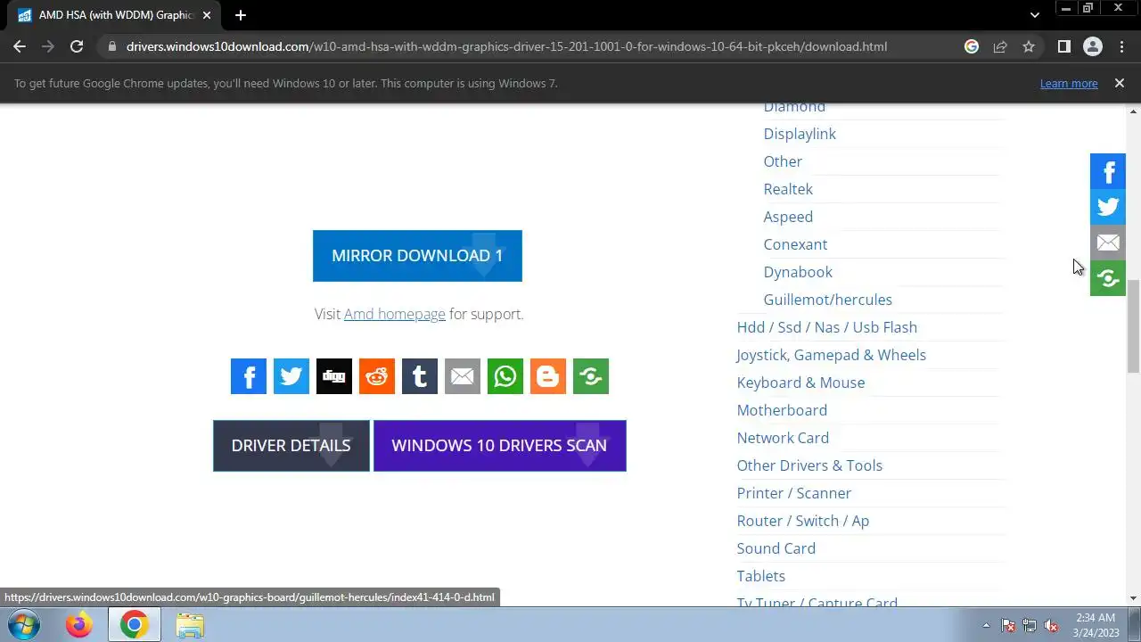Open Dynabook category link
Image resolution: width=1141 pixels, height=642 pixels.
798,272
